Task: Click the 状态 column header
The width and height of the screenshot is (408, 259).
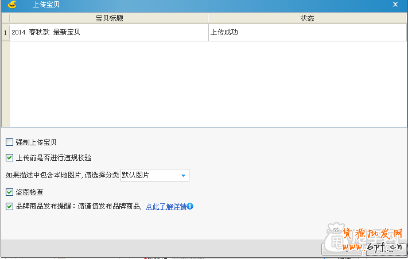Action: (x=307, y=18)
